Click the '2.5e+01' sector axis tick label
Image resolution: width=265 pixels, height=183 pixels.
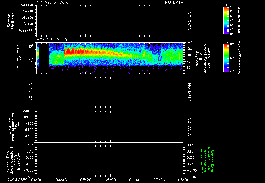(27, 11)
